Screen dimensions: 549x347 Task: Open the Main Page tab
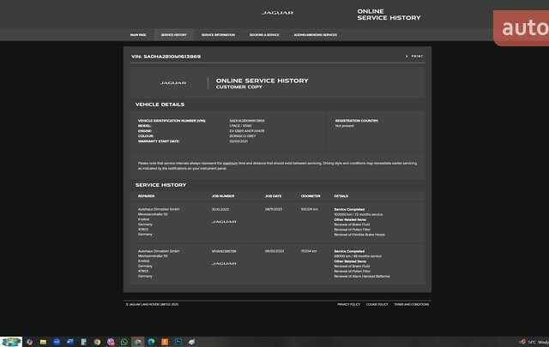138,35
